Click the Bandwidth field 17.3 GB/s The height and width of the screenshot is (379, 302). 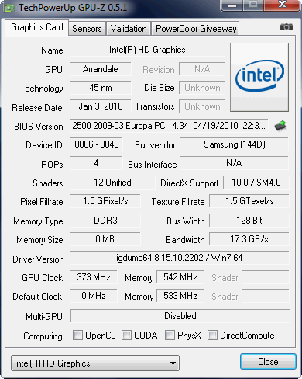tap(249, 239)
